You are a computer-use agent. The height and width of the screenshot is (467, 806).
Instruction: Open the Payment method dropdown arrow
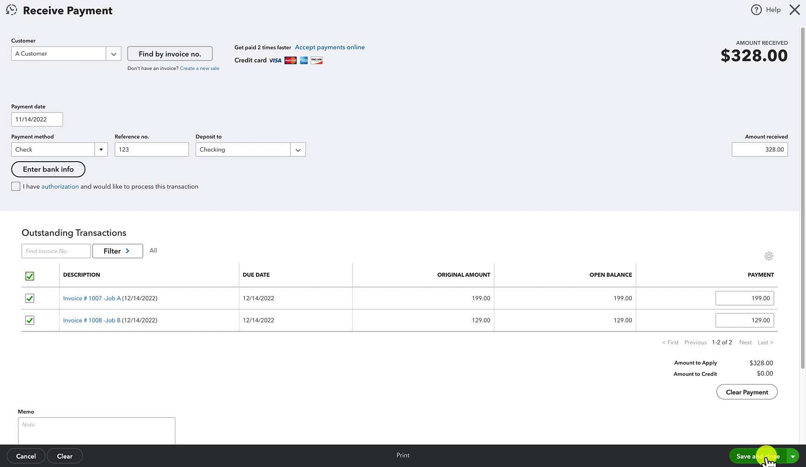point(101,150)
